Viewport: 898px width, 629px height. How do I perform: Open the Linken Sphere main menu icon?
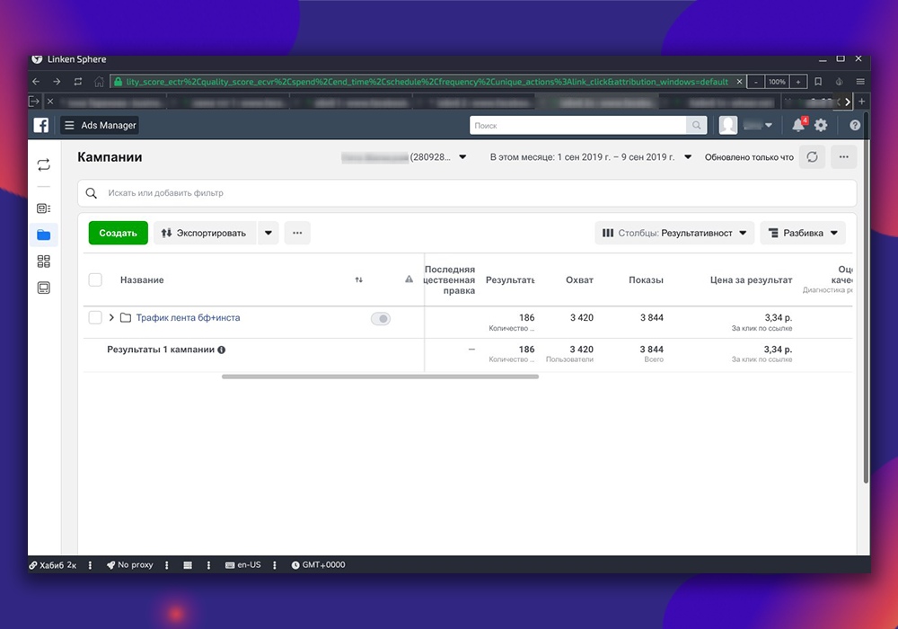point(860,82)
